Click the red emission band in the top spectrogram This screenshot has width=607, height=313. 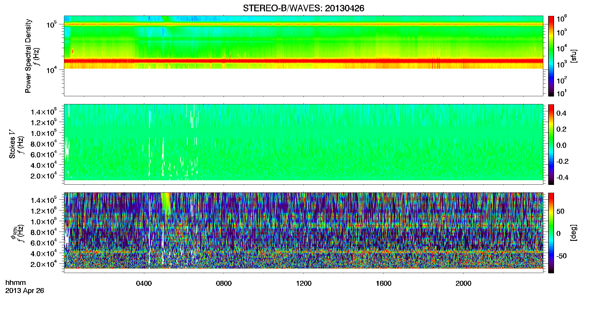(x=303, y=61)
